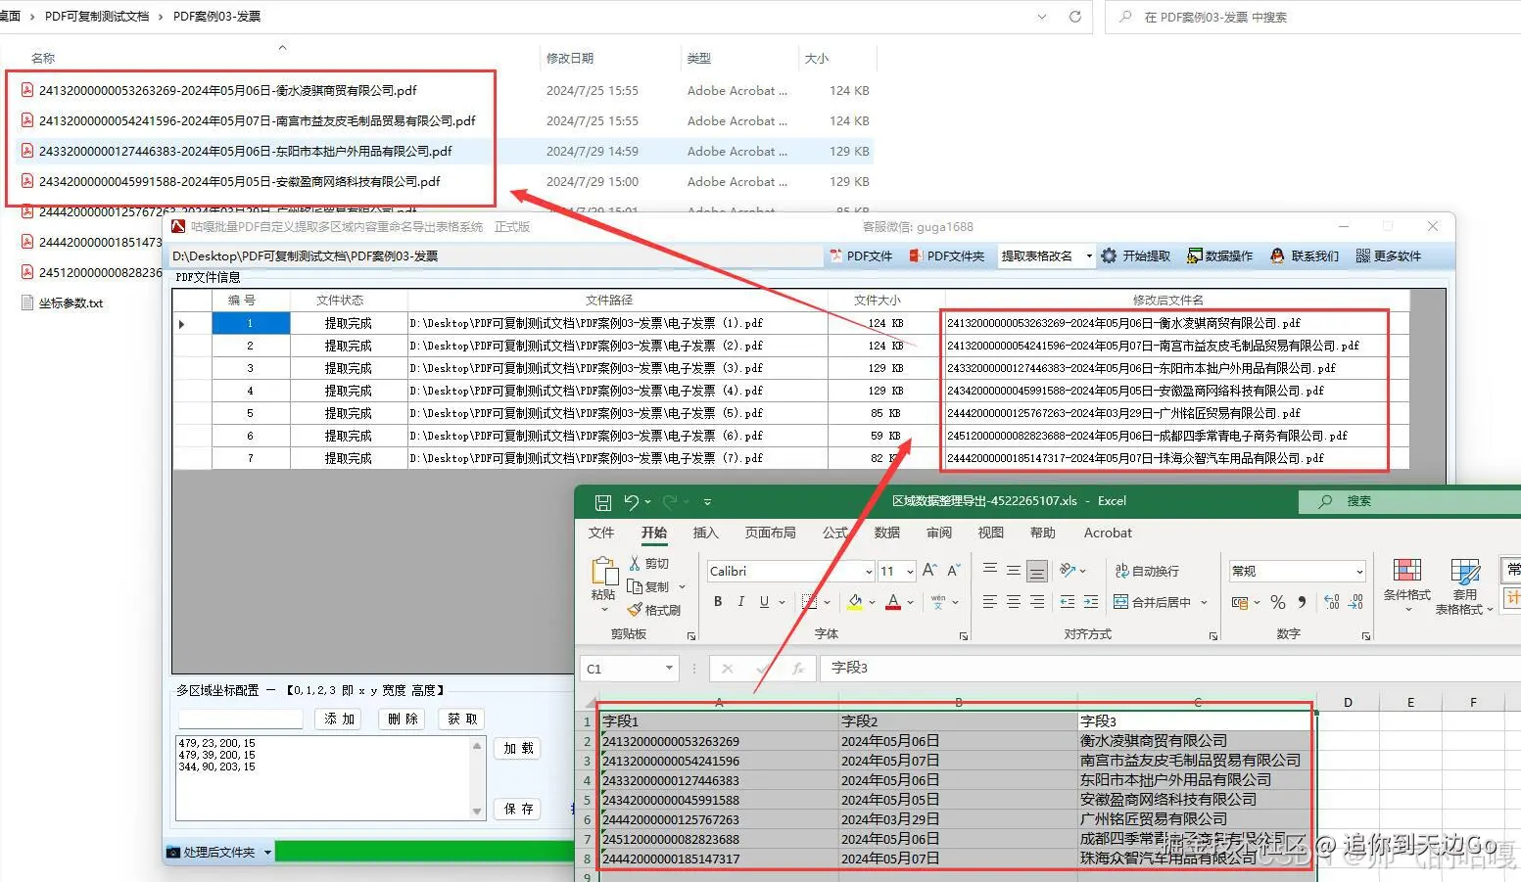Toggle italic formatting in Excel
1521x882 pixels.
[x=740, y=602]
